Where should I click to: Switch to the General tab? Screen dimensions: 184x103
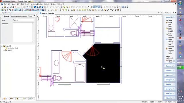[6, 16]
